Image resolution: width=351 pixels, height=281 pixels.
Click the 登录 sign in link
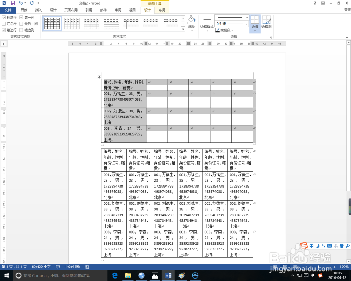pyautogui.click(x=347, y=9)
